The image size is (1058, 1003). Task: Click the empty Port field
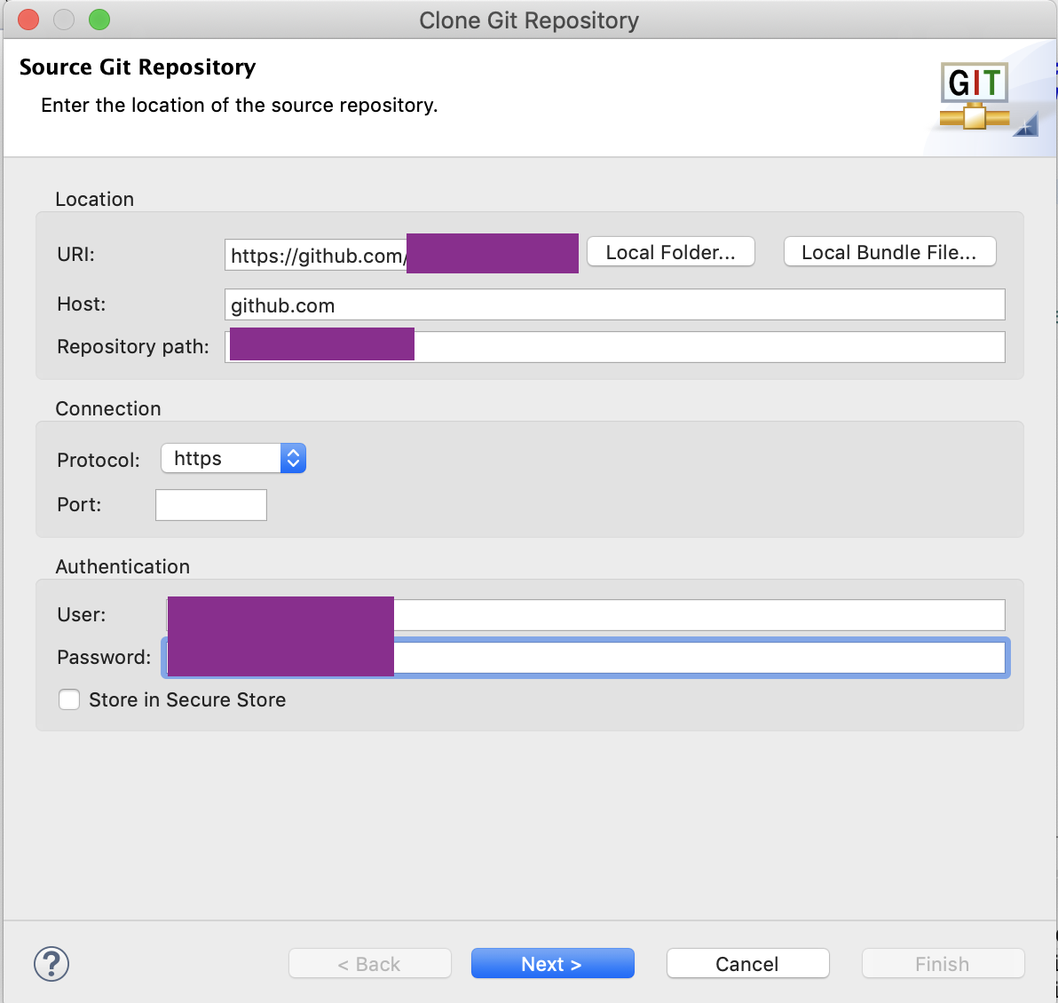(211, 505)
